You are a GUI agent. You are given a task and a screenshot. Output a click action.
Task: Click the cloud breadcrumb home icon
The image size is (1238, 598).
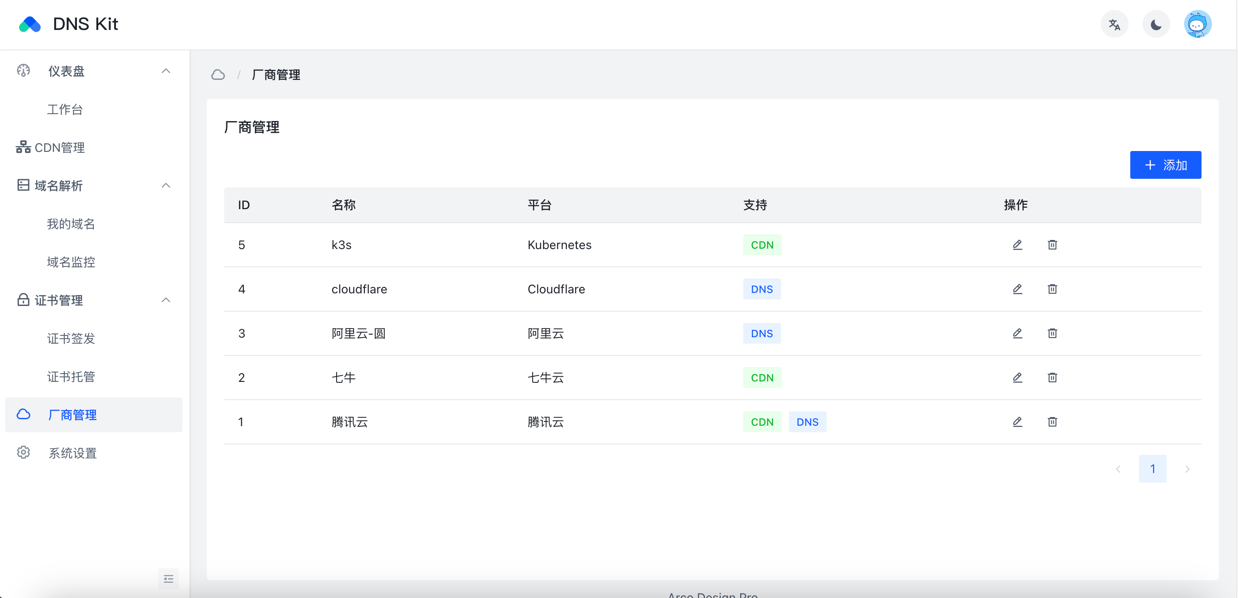point(218,75)
